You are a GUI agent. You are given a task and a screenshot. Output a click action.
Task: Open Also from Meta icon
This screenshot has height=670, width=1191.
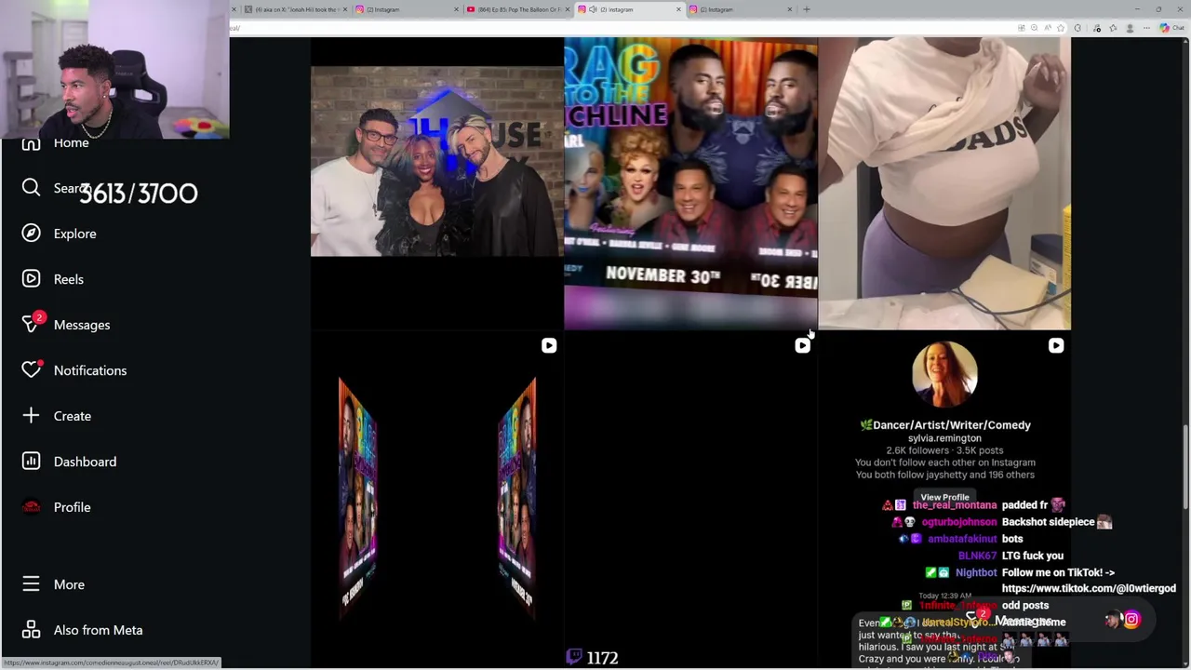click(x=31, y=630)
